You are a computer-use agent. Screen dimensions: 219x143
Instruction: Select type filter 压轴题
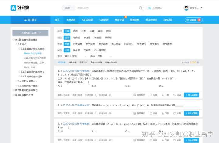click(87, 50)
